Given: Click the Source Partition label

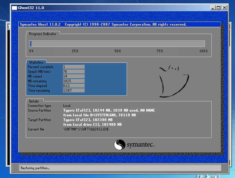Looking at the screenshot, I should [x=39, y=111].
